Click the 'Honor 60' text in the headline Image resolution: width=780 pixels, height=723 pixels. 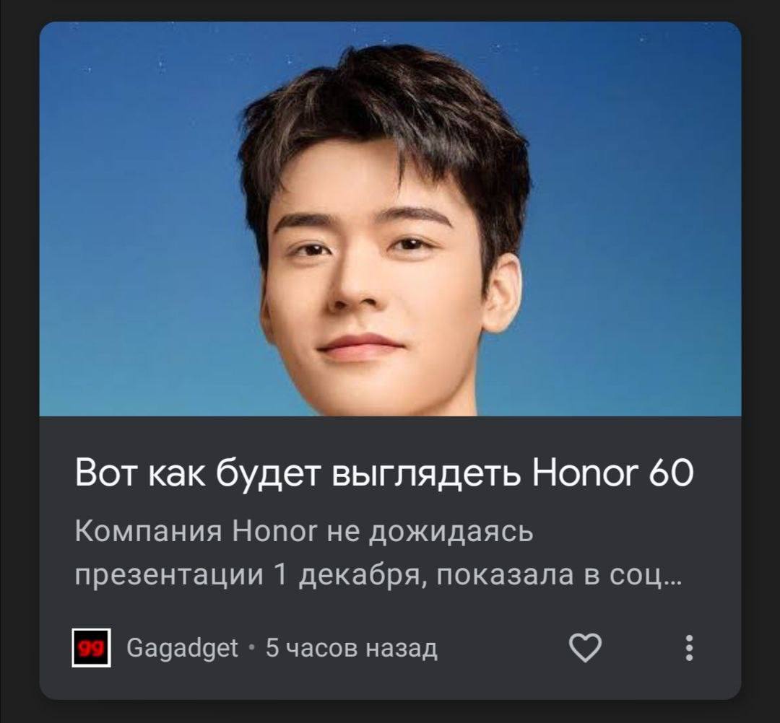point(613,473)
